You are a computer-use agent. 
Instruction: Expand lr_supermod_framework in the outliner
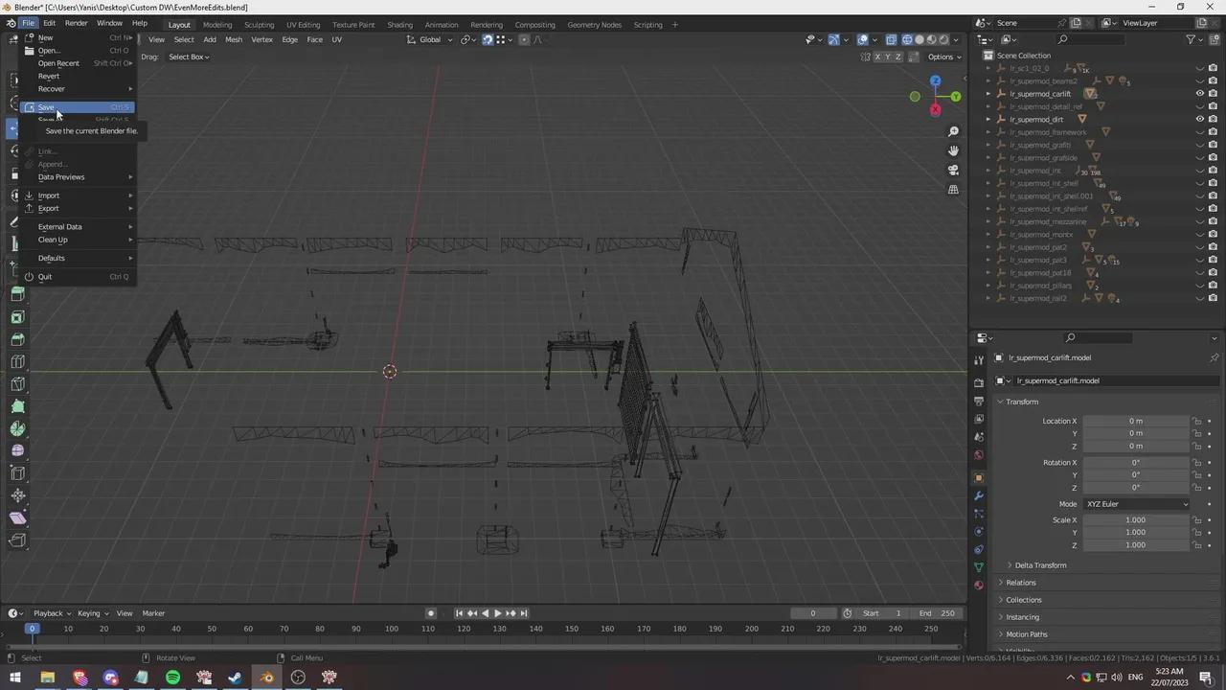click(989, 132)
